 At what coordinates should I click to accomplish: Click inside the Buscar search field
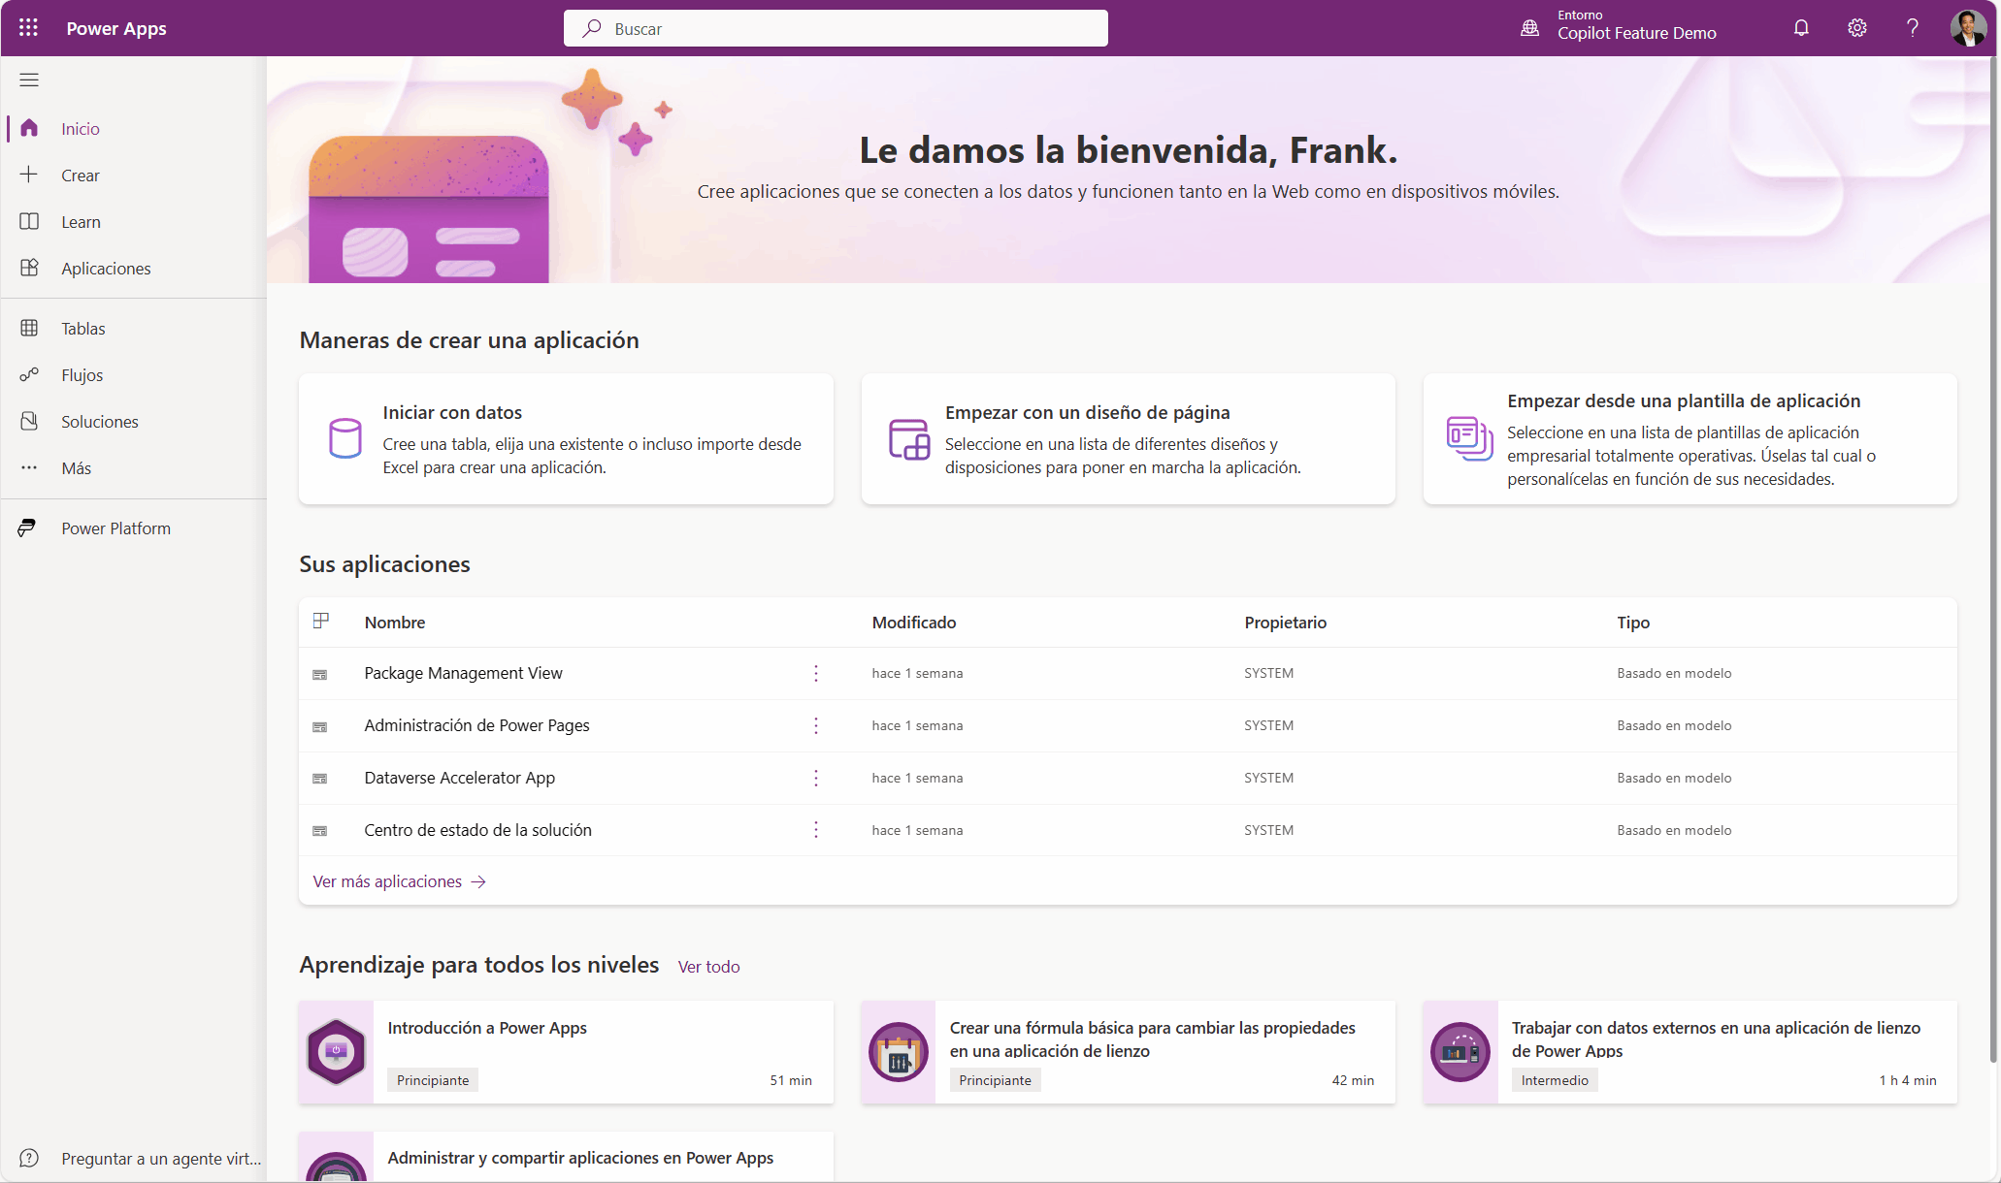pos(835,28)
